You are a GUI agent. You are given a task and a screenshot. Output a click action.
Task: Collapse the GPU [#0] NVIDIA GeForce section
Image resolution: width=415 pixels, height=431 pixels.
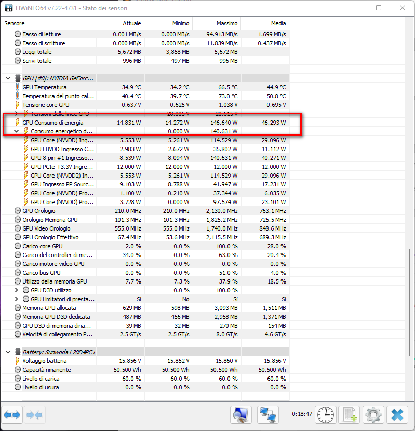tap(8, 78)
